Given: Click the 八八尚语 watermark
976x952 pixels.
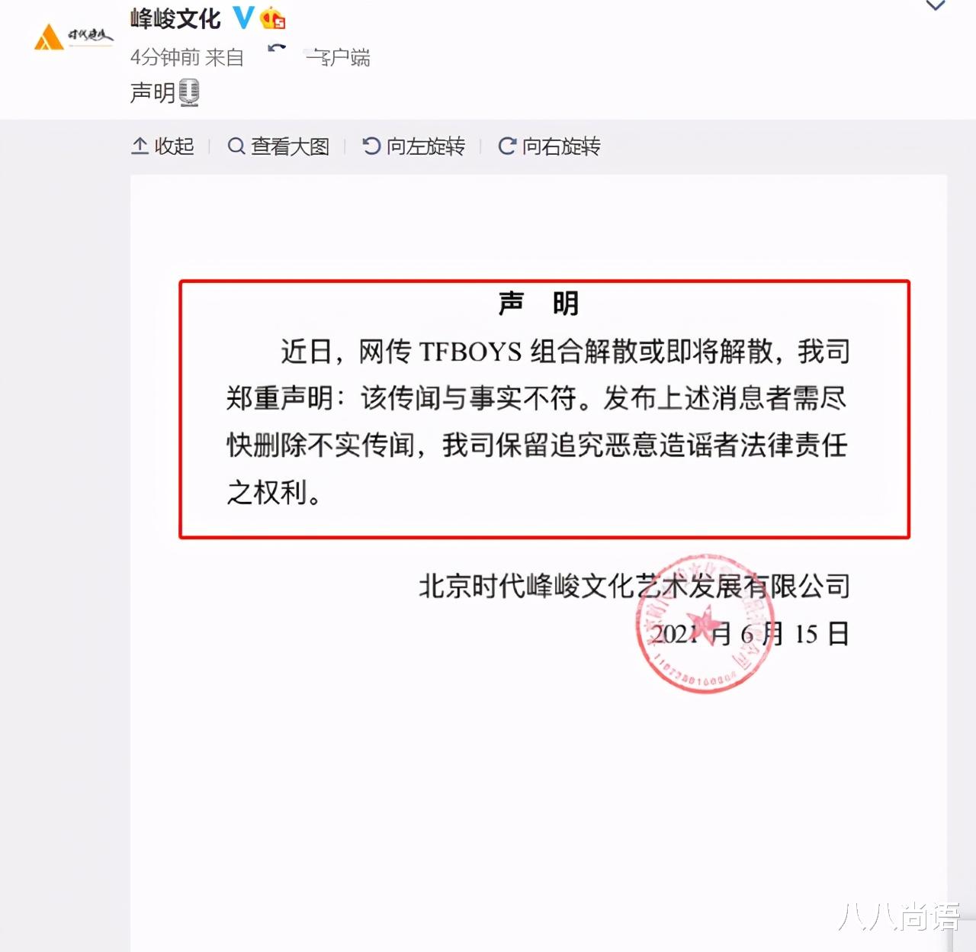Looking at the screenshot, I should [899, 917].
